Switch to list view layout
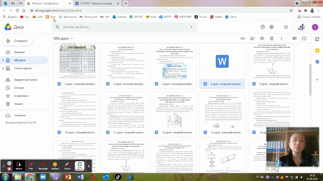The width and height of the screenshot is (323, 181). point(294,38)
